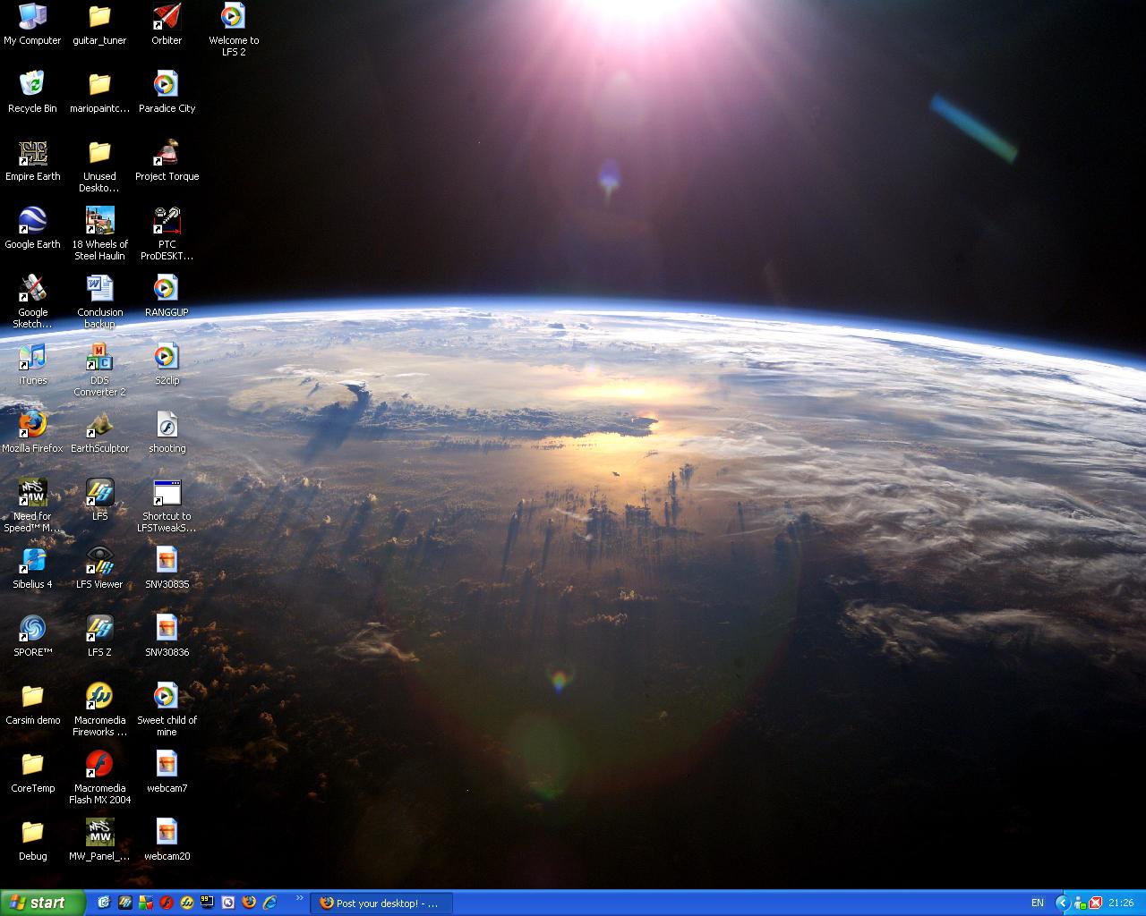Select the Paradice City media file
This screenshot has height=916, width=1146.
pyautogui.click(x=167, y=92)
